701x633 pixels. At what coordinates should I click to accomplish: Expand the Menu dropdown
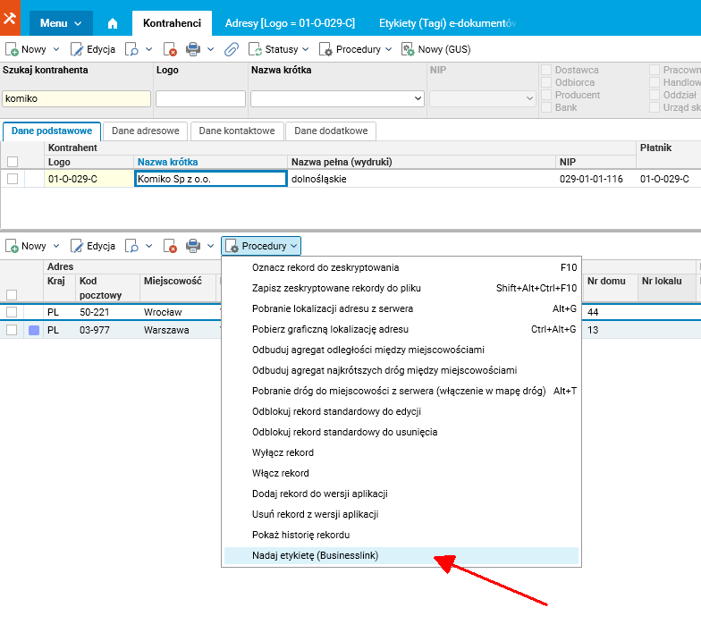coord(61,23)
